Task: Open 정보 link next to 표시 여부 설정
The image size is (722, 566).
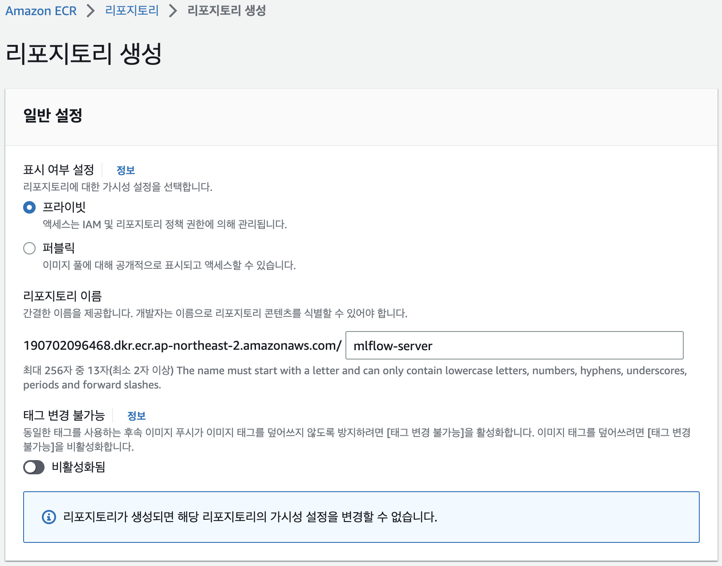Action: [x=126, y=170]
